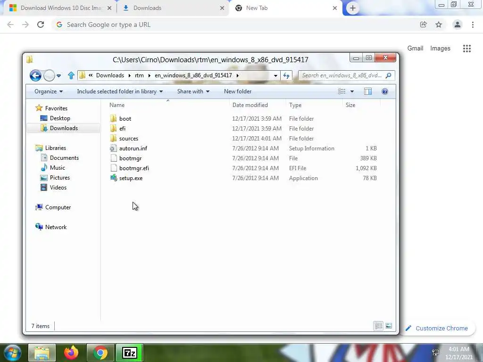
Task: Click Explorer's blue Back arrow button
Action: (35, 75)
